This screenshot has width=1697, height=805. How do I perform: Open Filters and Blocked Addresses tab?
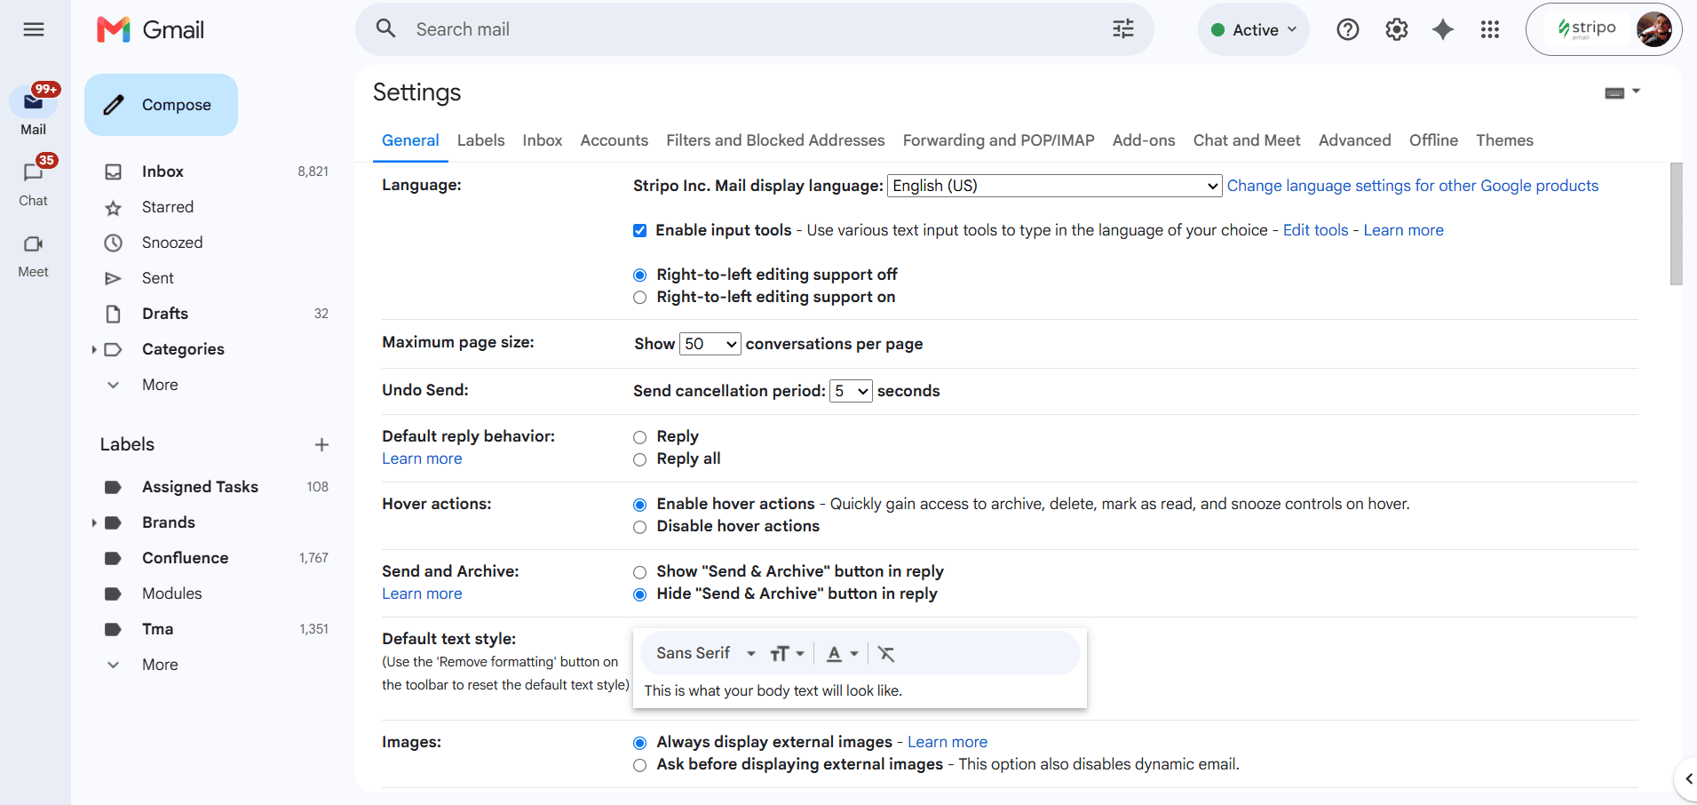click(x=775, y=140)
